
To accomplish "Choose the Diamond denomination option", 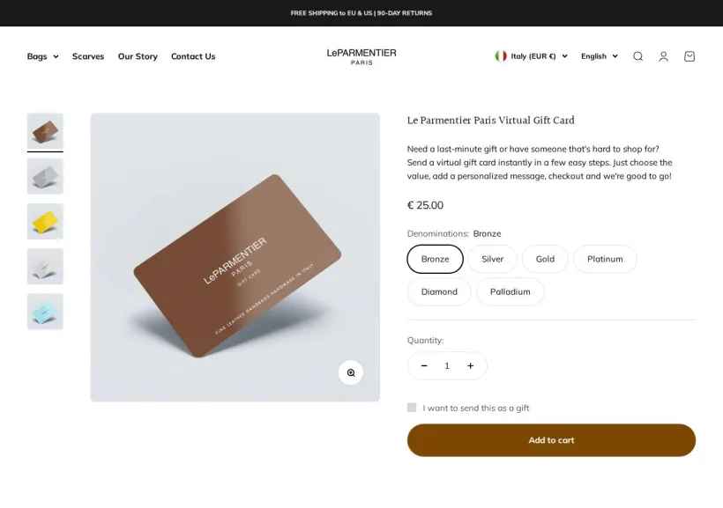I will (439, 291).
